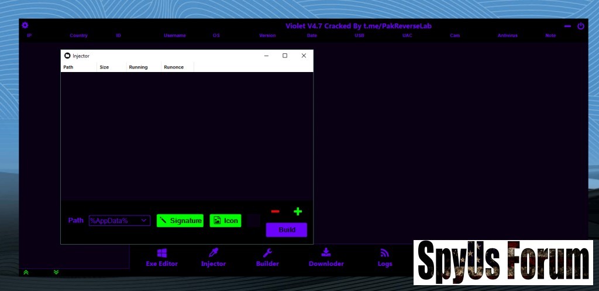Click the green double up chevron
This screenshot has width=599, height=291.
(26, 272)
